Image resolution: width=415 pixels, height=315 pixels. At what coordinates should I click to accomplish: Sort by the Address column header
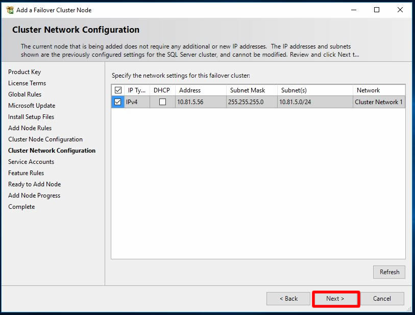coord(190,90)
